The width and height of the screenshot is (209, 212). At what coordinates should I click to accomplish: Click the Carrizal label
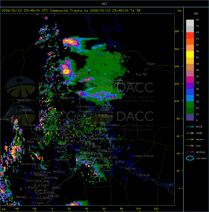75,169
